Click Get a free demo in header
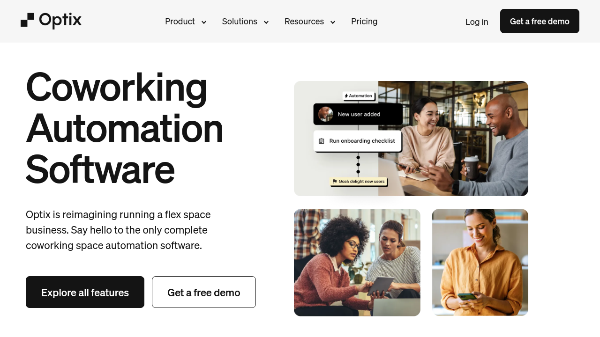 pyautogui.click(x=540, y=21)
